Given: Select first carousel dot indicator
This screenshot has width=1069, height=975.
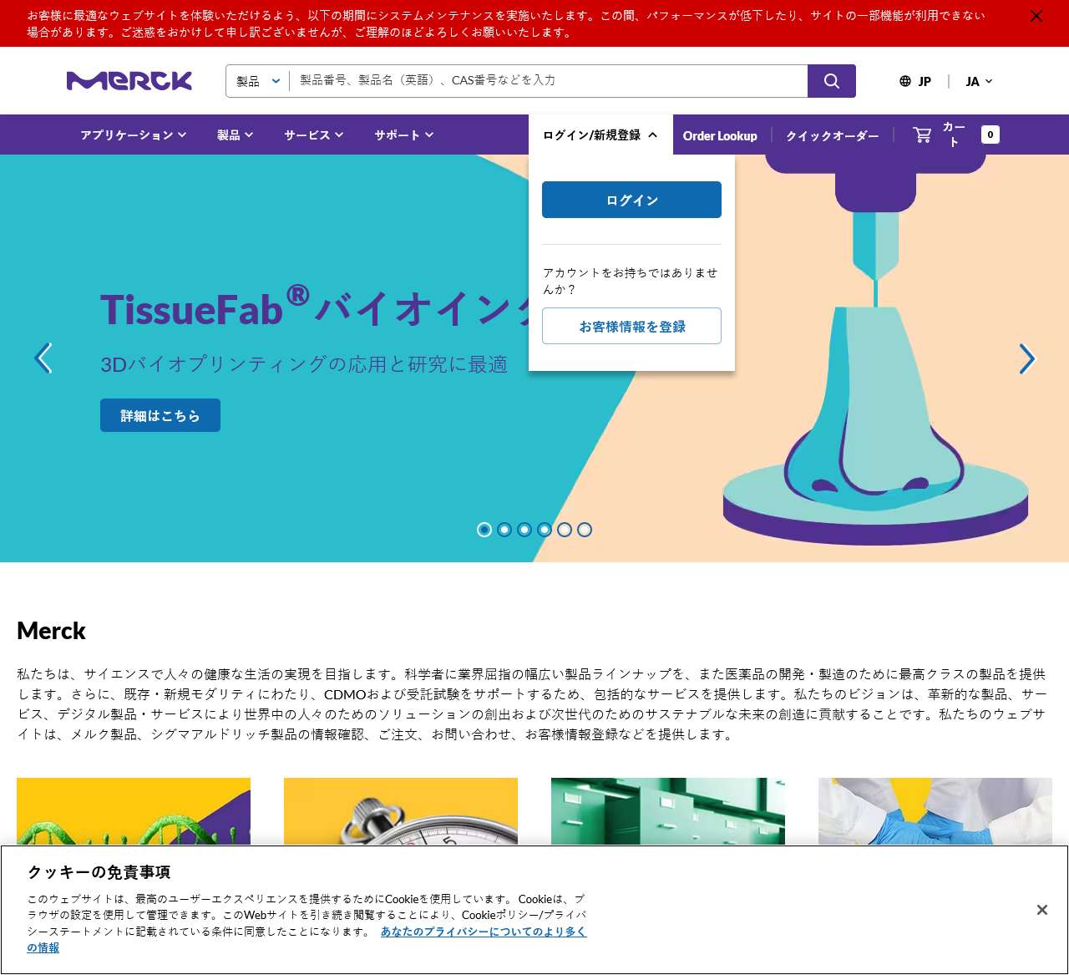Looking at the screenshot, I should [484, 530].
